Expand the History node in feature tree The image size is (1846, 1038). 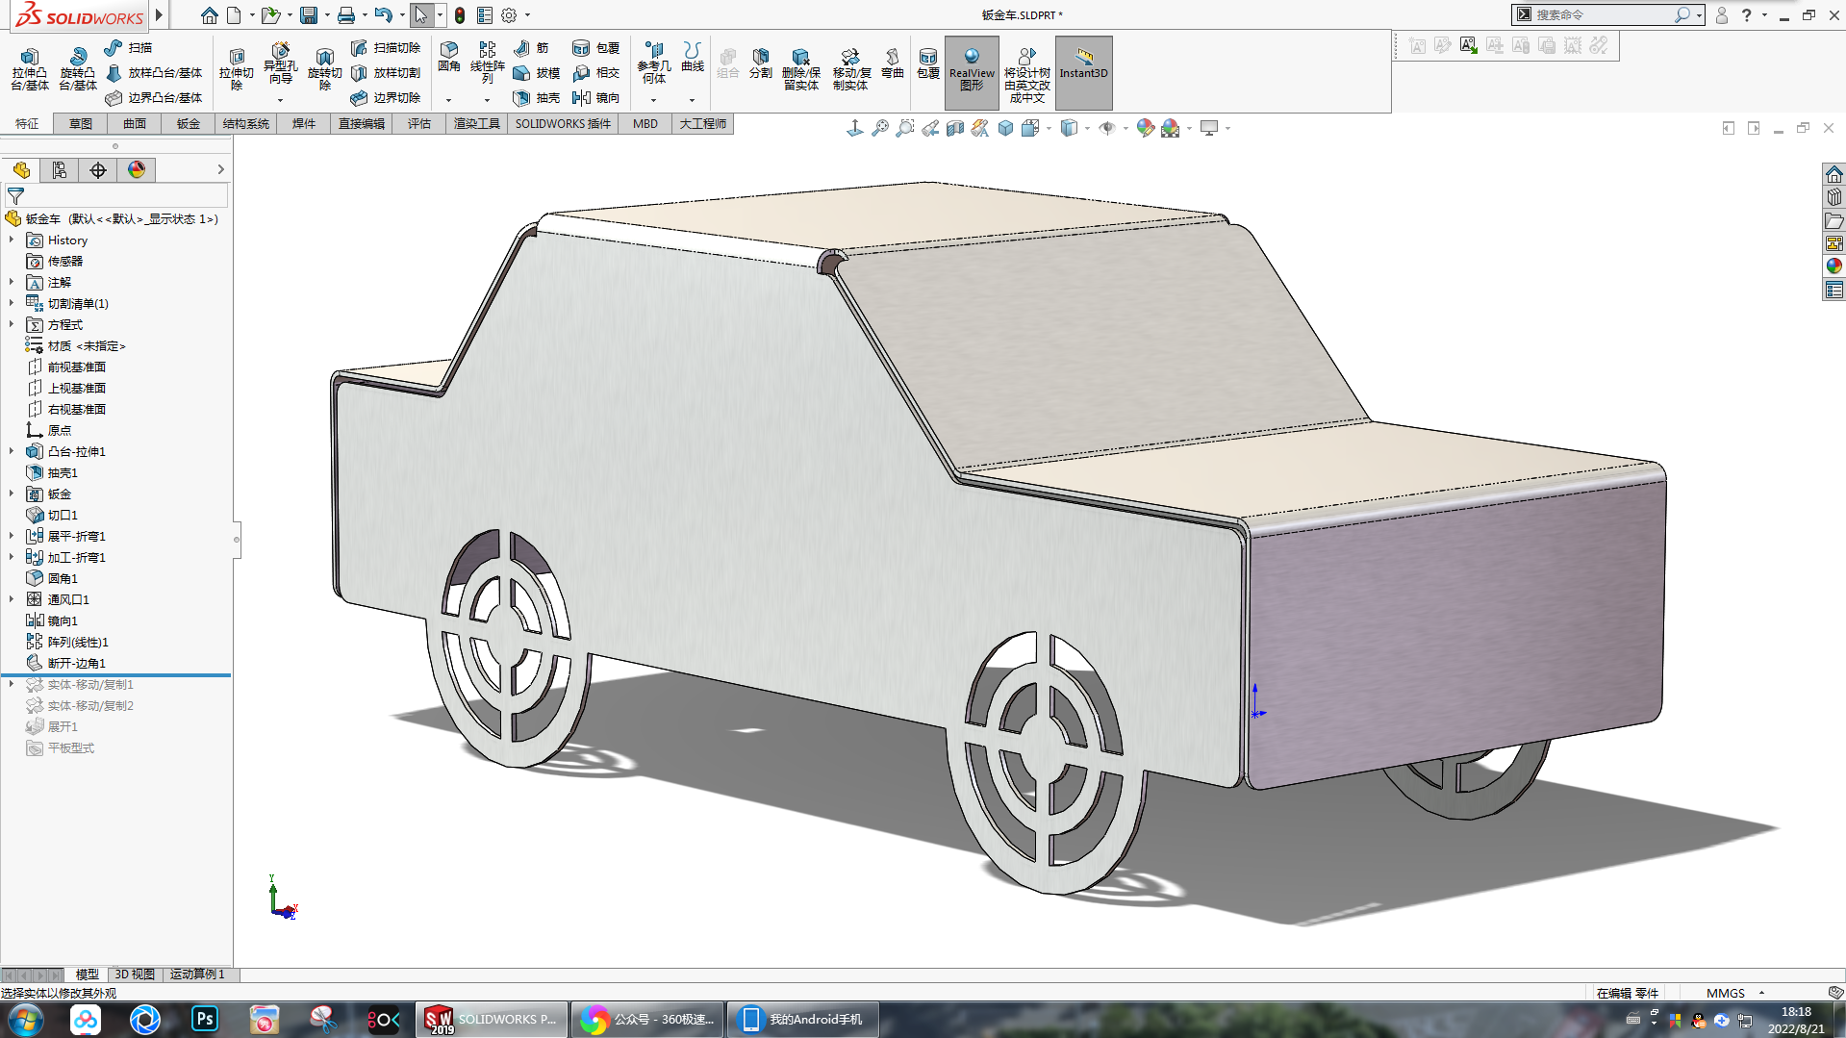coord(12,241)
